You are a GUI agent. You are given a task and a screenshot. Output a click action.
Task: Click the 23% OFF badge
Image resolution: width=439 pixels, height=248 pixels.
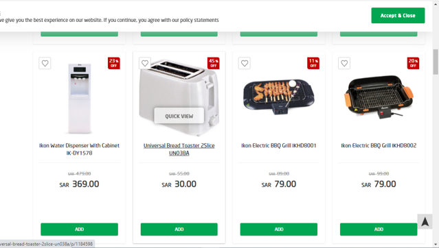[x=113, y=63]
